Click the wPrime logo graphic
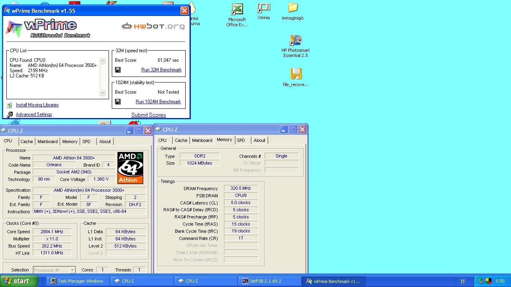This screenshot has height=287, width=511. pos(48,29)
